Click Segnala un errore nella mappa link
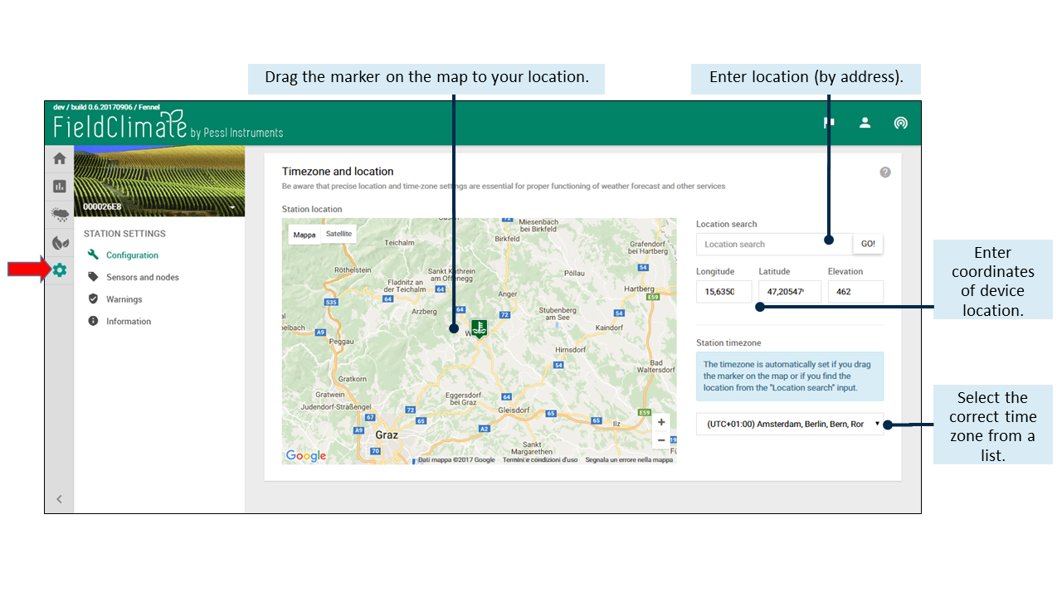The height and width of the screenshot is (597, 1062). point(629,460)
